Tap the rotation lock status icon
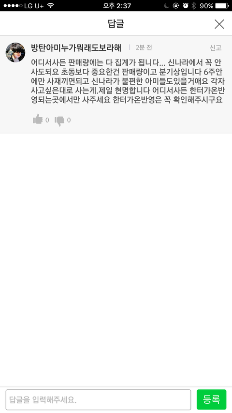232x413 pixels. (x=176, y=5)
